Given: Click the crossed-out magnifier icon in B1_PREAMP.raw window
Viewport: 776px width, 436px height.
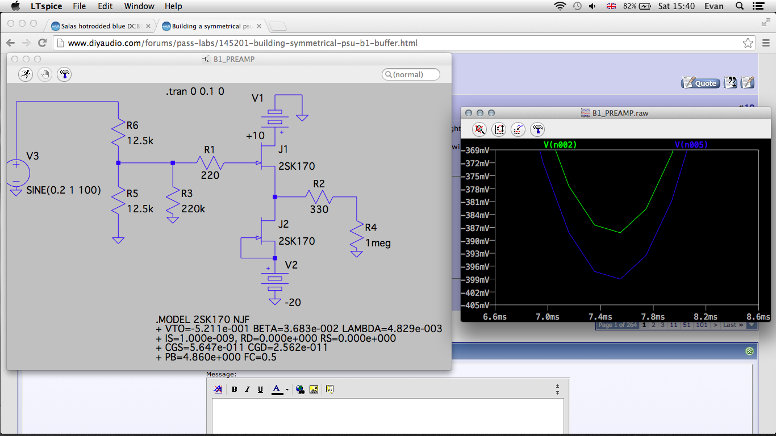Looking at the screenshot, I should coord(479,129).
